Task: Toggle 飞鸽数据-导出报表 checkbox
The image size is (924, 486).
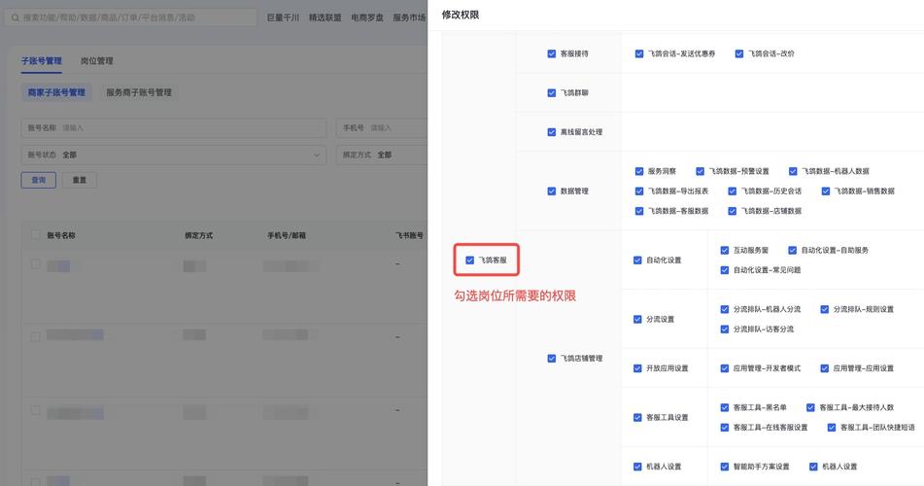Action: coord(639,191)
